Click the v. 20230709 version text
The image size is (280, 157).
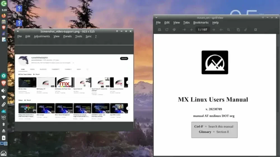pyautogui.click(x=214, y=109)
